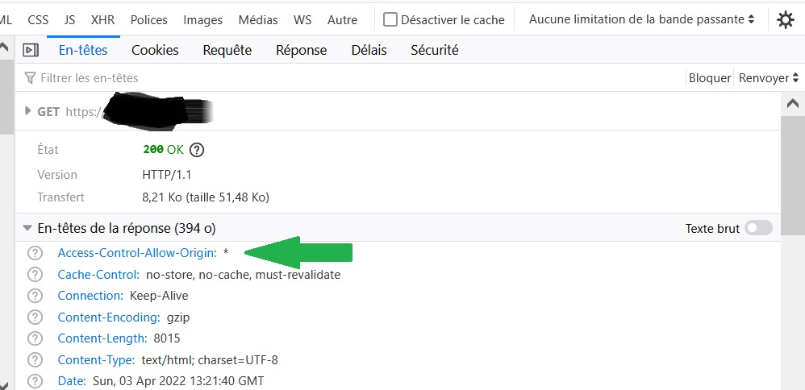Click the gzip encoding value

click(178, 317)
